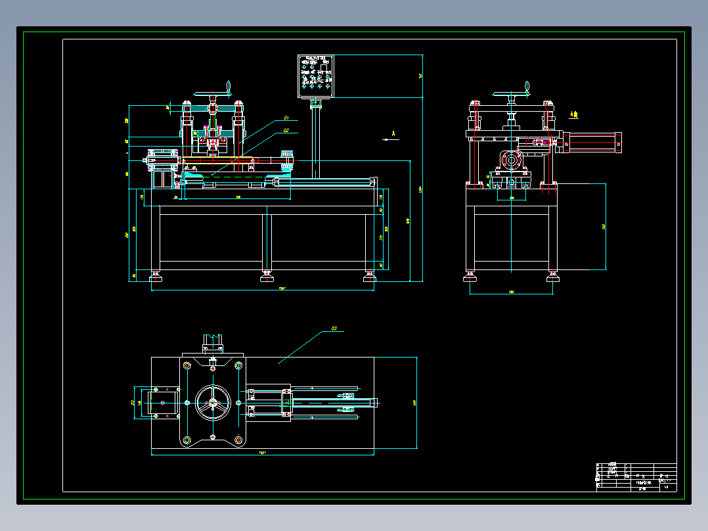Click the 01 balloon label in front view
Viewport: 708px width, 531px height.
[x=286, y=118]
